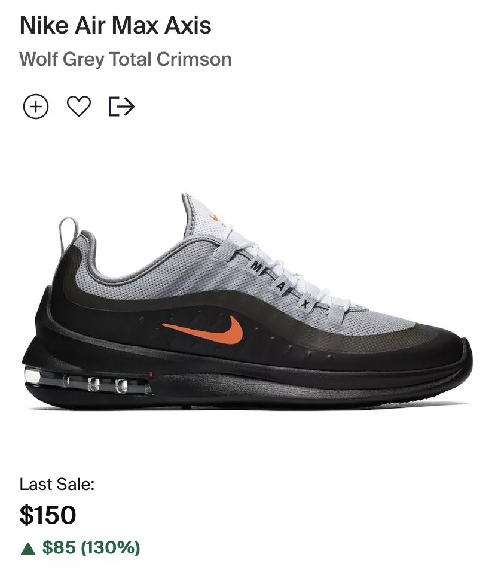Open the share arrow icon
The height and width of the screenshot is (572, 495).
(122, 107)
